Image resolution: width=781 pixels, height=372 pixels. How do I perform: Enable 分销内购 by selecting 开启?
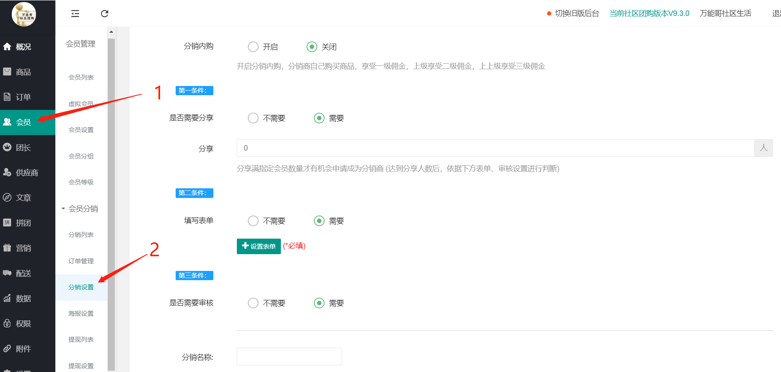point(253,47)
